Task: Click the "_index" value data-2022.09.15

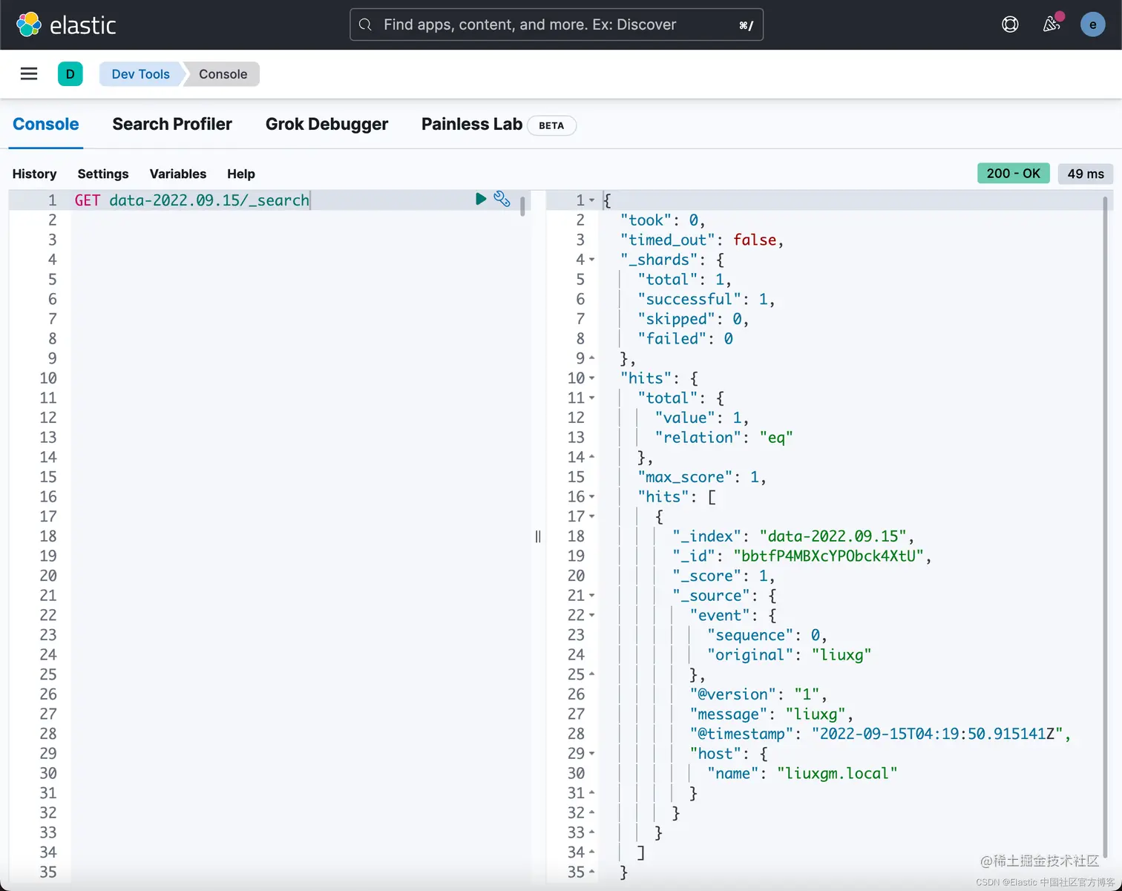Action: click(833, 536)
